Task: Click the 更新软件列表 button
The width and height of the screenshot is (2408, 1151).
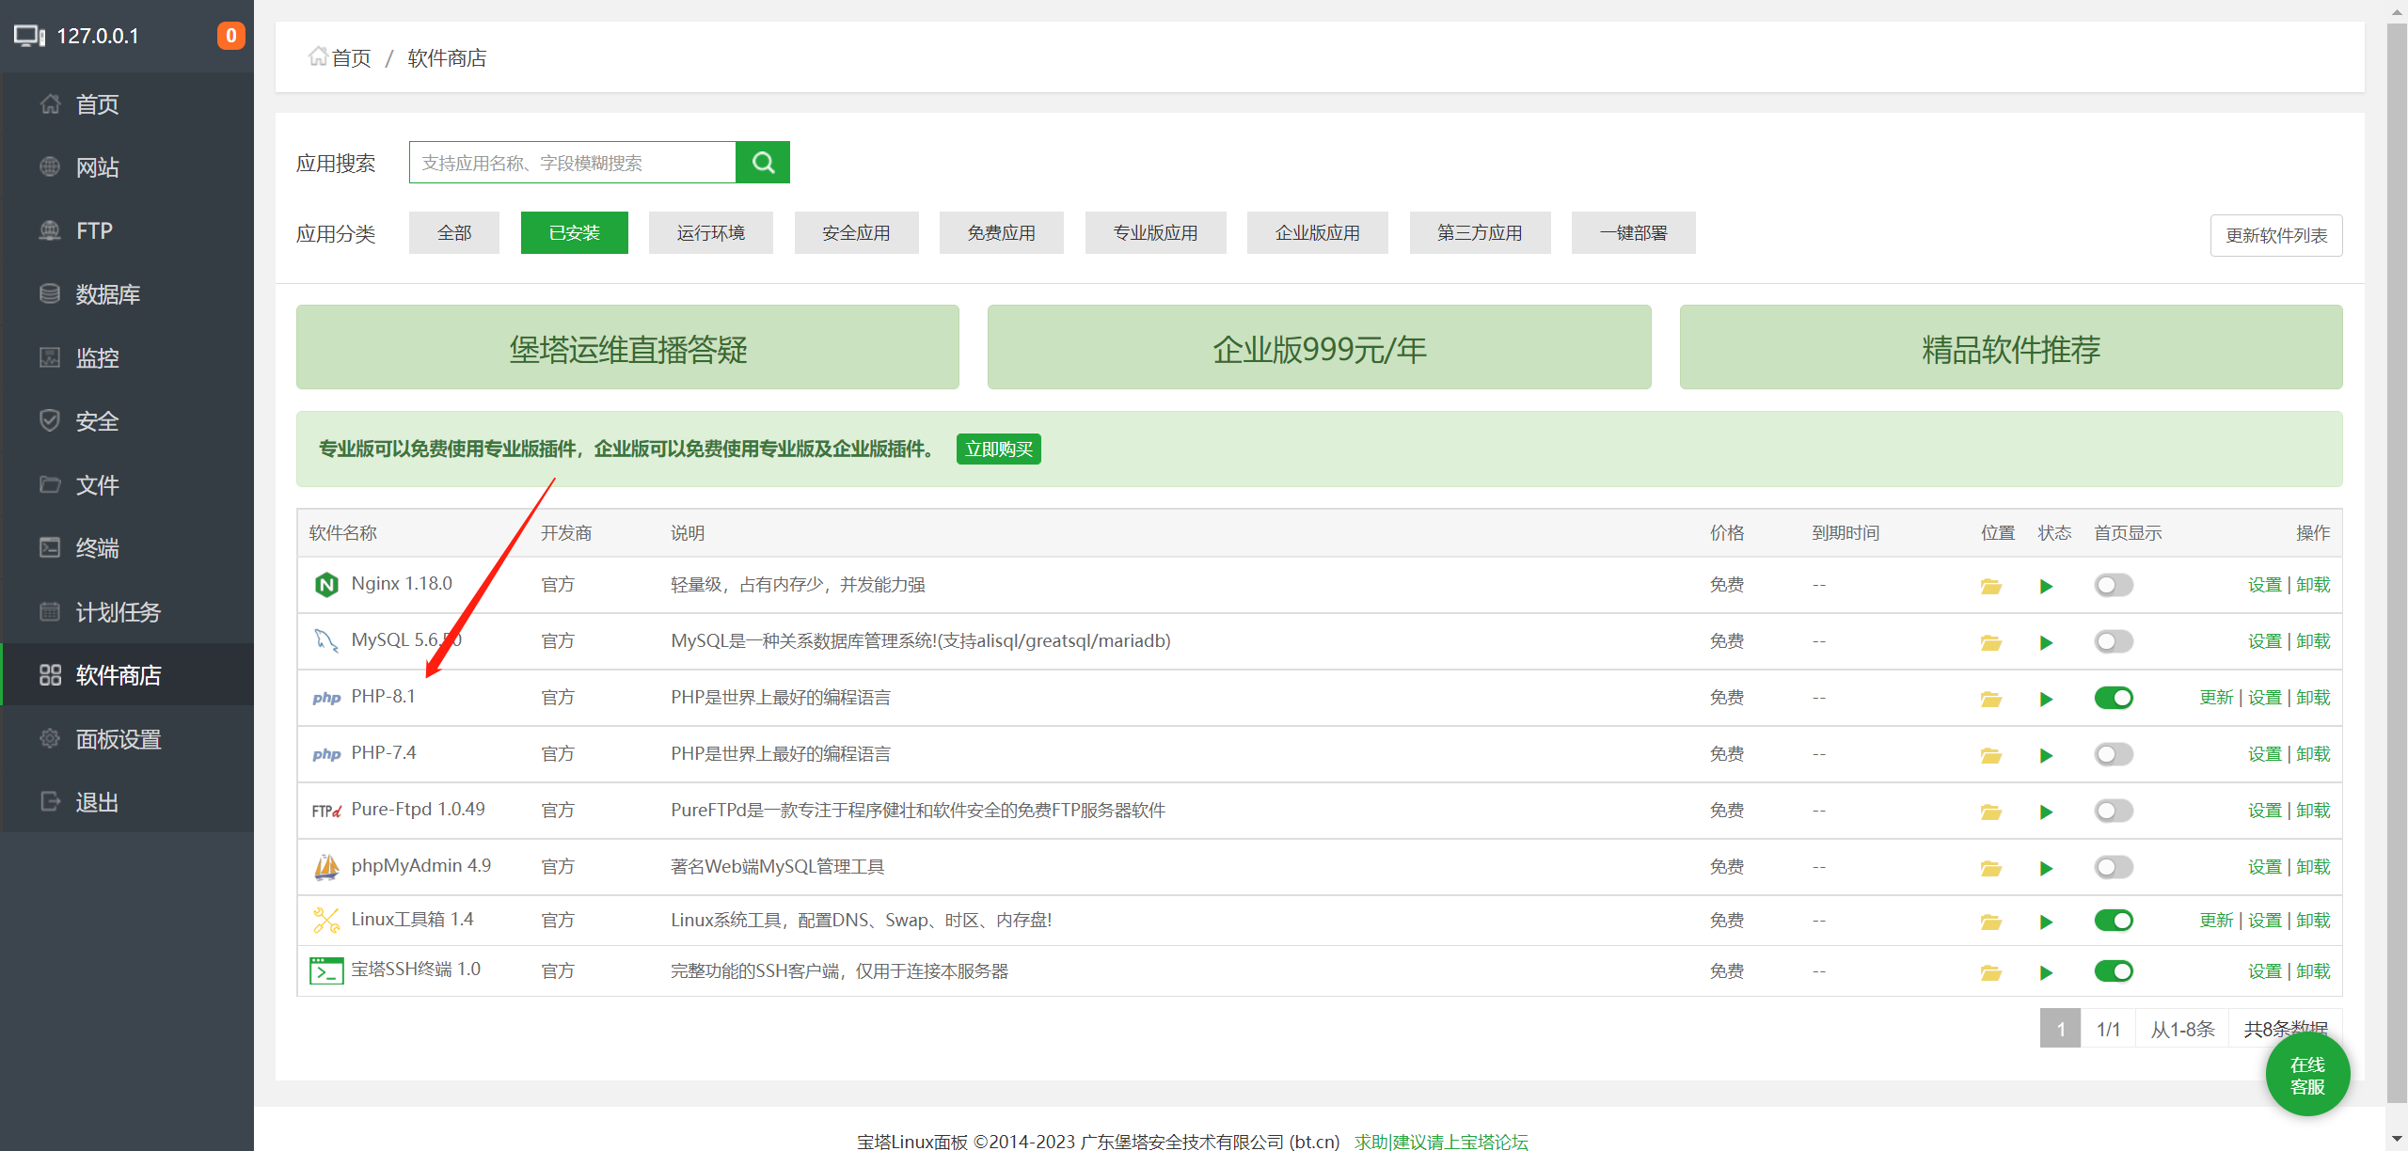Action: coord(2276,235)
